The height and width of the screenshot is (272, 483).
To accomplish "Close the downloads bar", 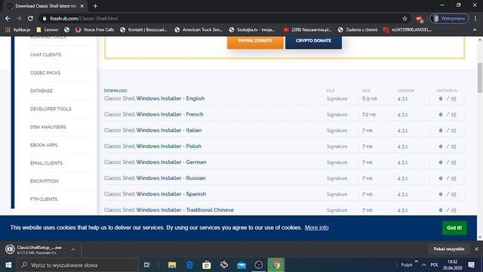I will point(476,249).
